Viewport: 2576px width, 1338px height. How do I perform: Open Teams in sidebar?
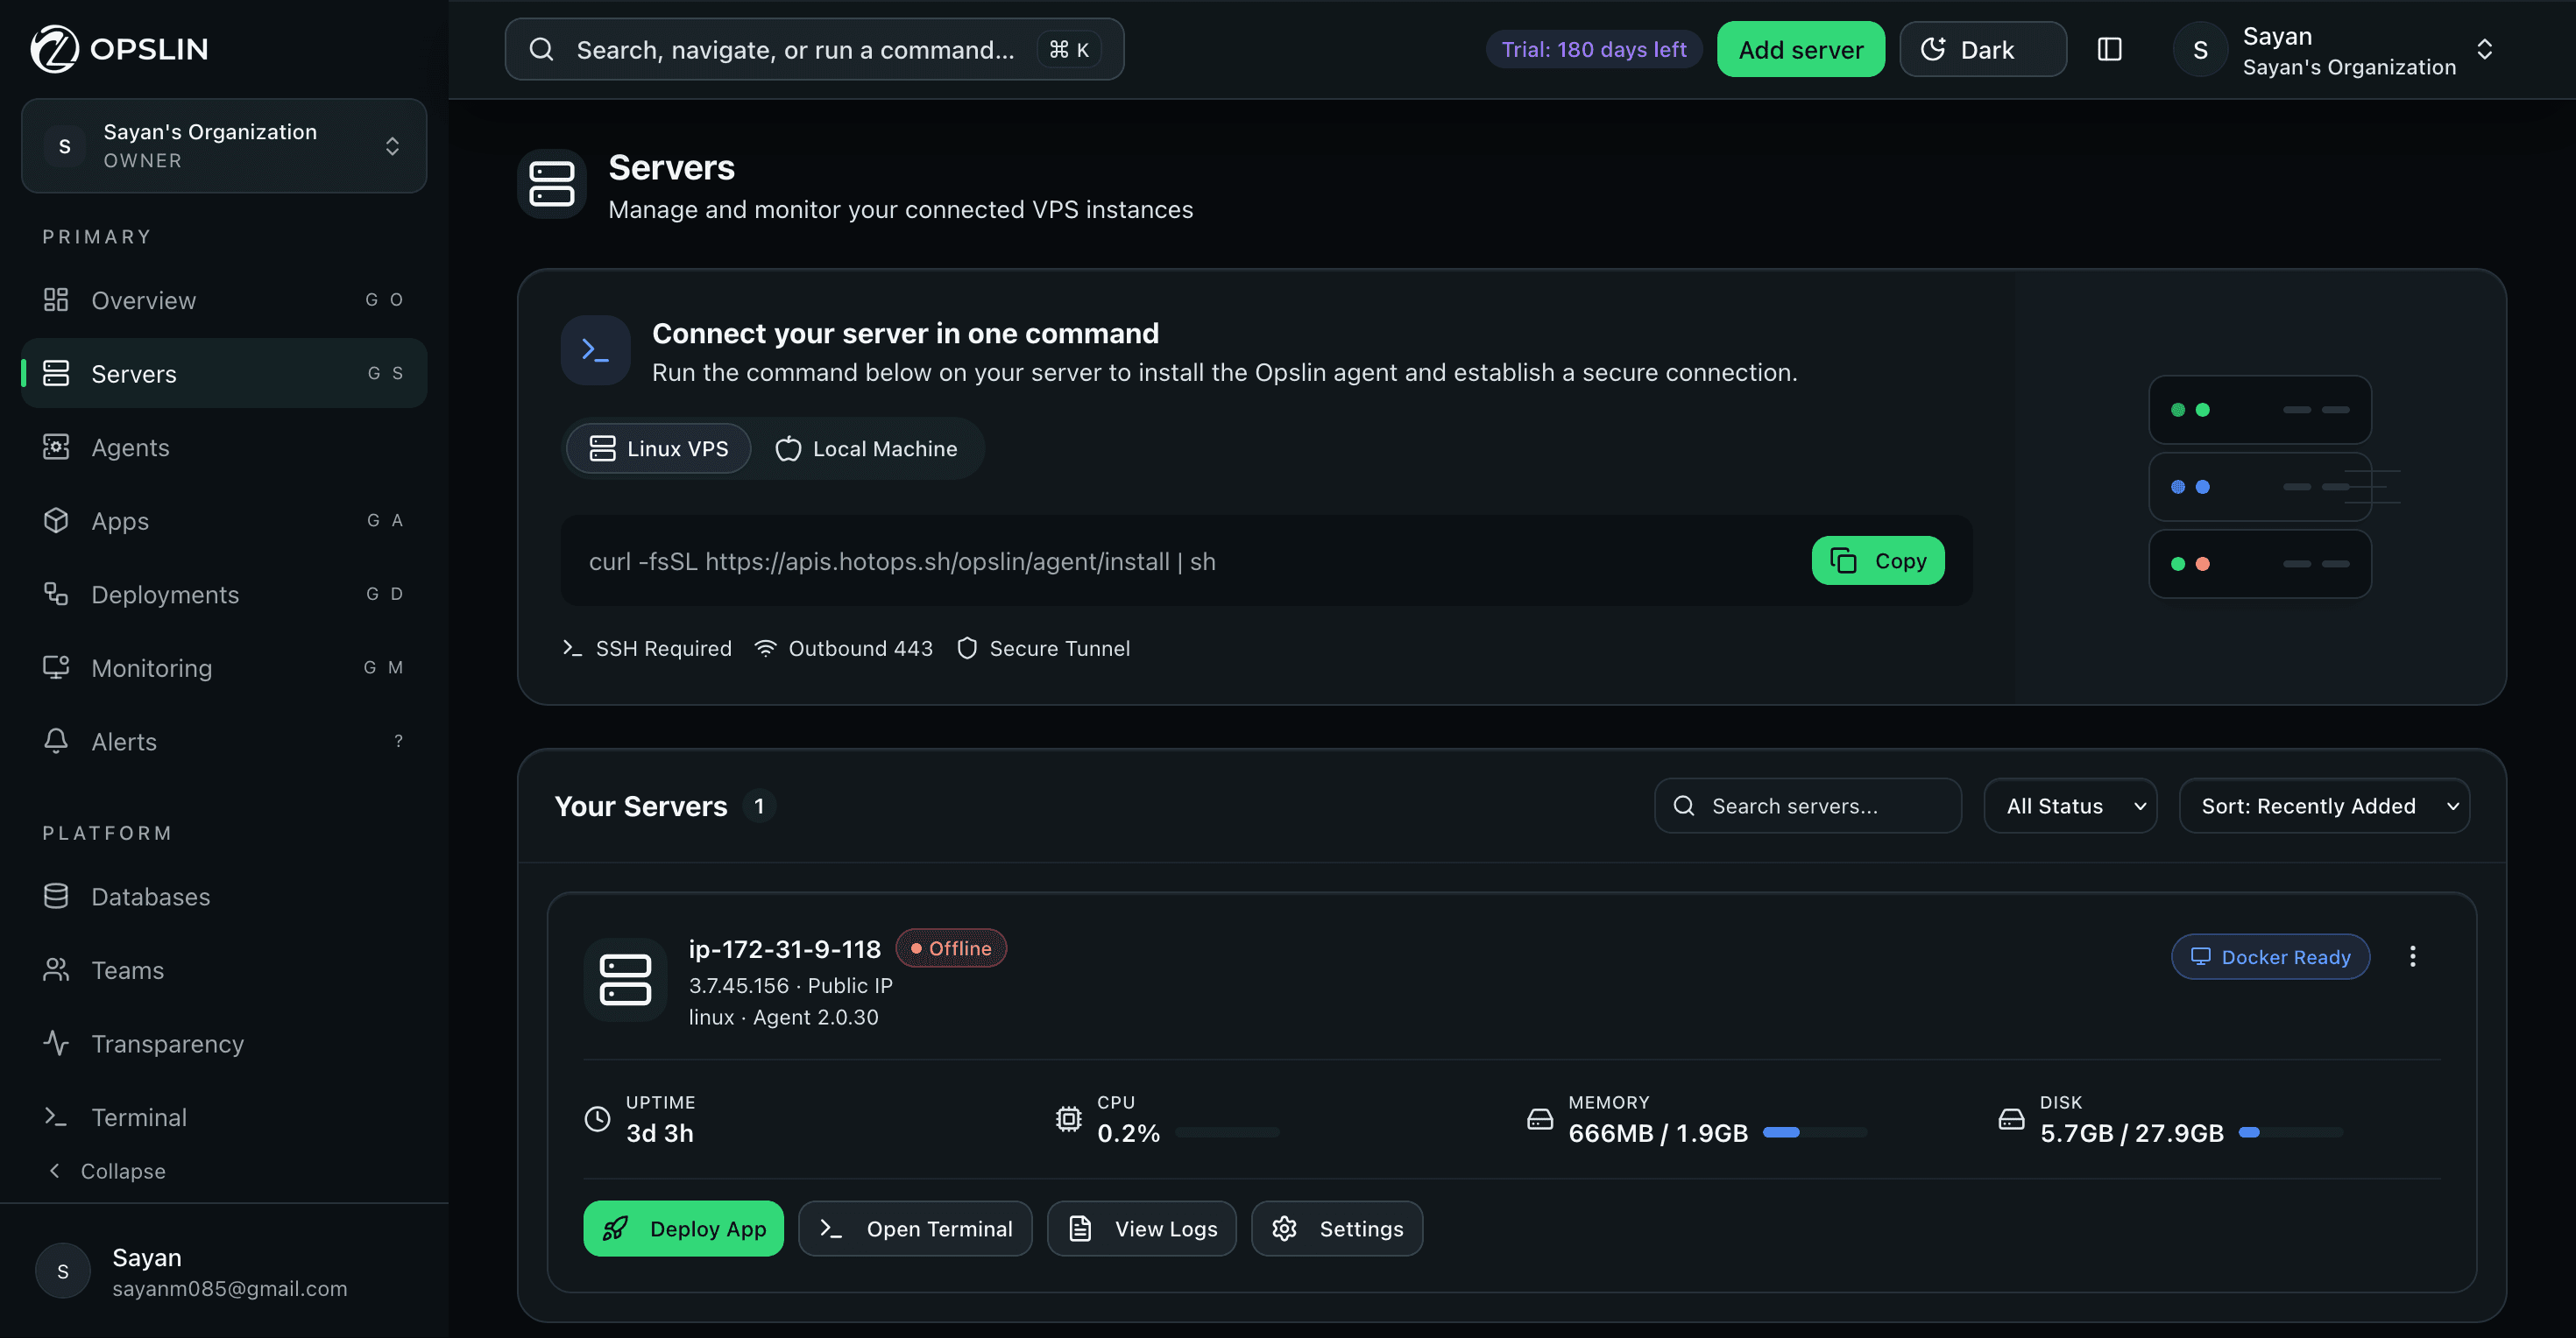pos(224,969)
